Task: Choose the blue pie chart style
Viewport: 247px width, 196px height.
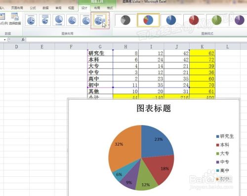Action: [x=171, y=20]
